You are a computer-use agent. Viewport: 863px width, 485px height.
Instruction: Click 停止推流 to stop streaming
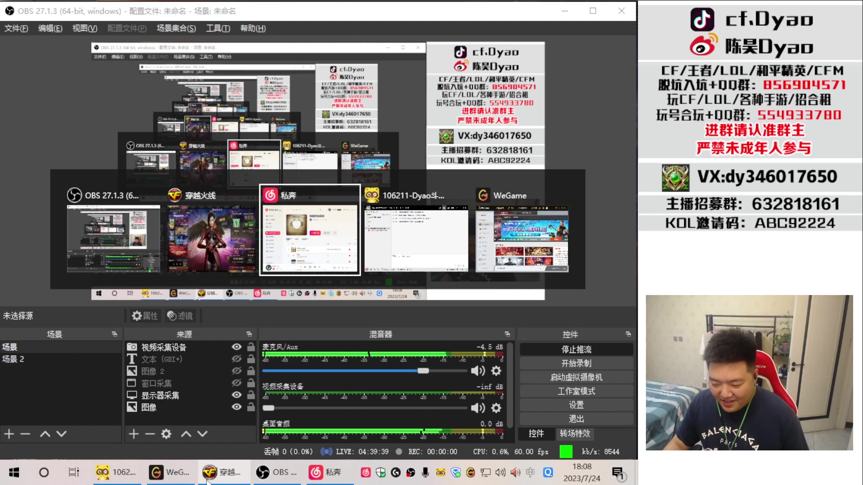576,349
